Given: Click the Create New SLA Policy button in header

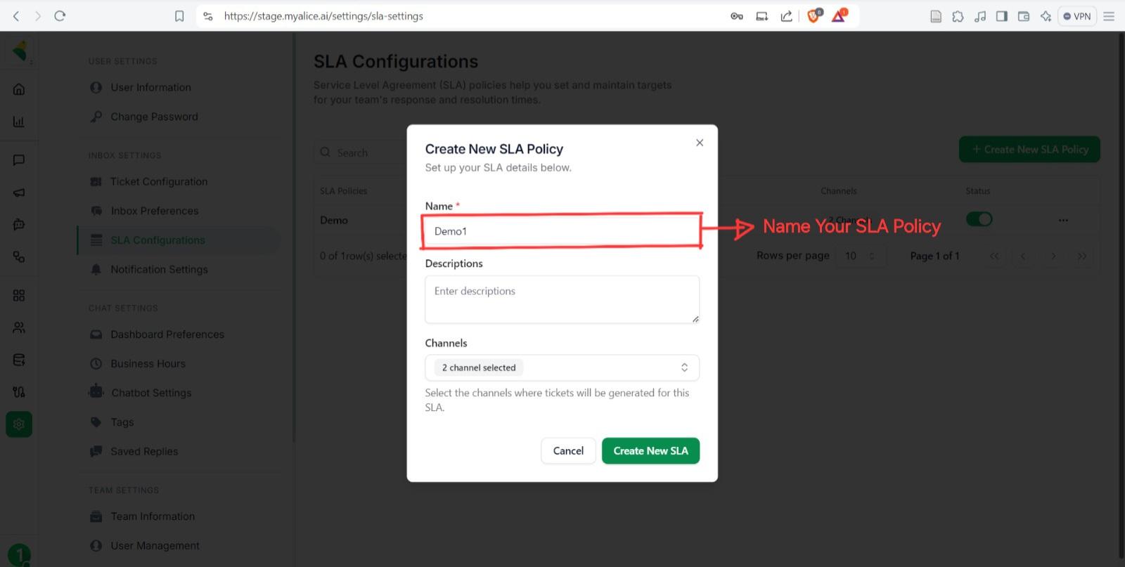Looking at the screenshot, I should (1029, 150).
